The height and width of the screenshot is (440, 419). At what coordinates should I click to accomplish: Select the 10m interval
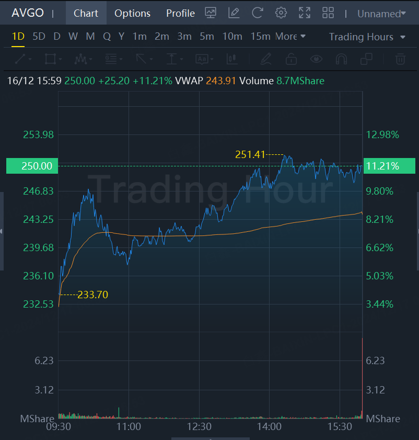click(x=232, y=37)
